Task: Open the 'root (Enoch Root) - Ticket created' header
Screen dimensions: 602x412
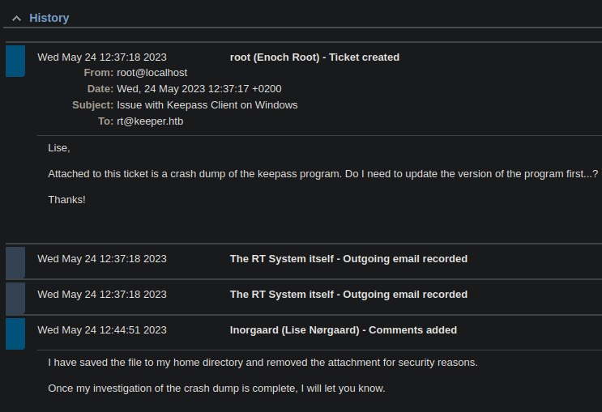Action: coord(314,57)
